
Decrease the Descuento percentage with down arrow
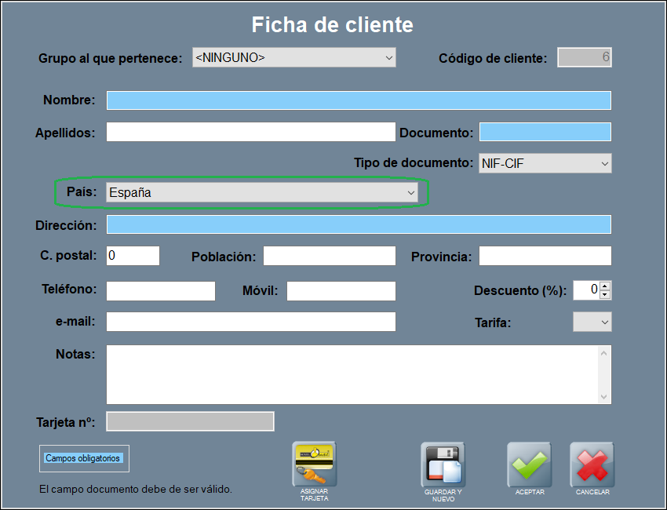point(605,294)
